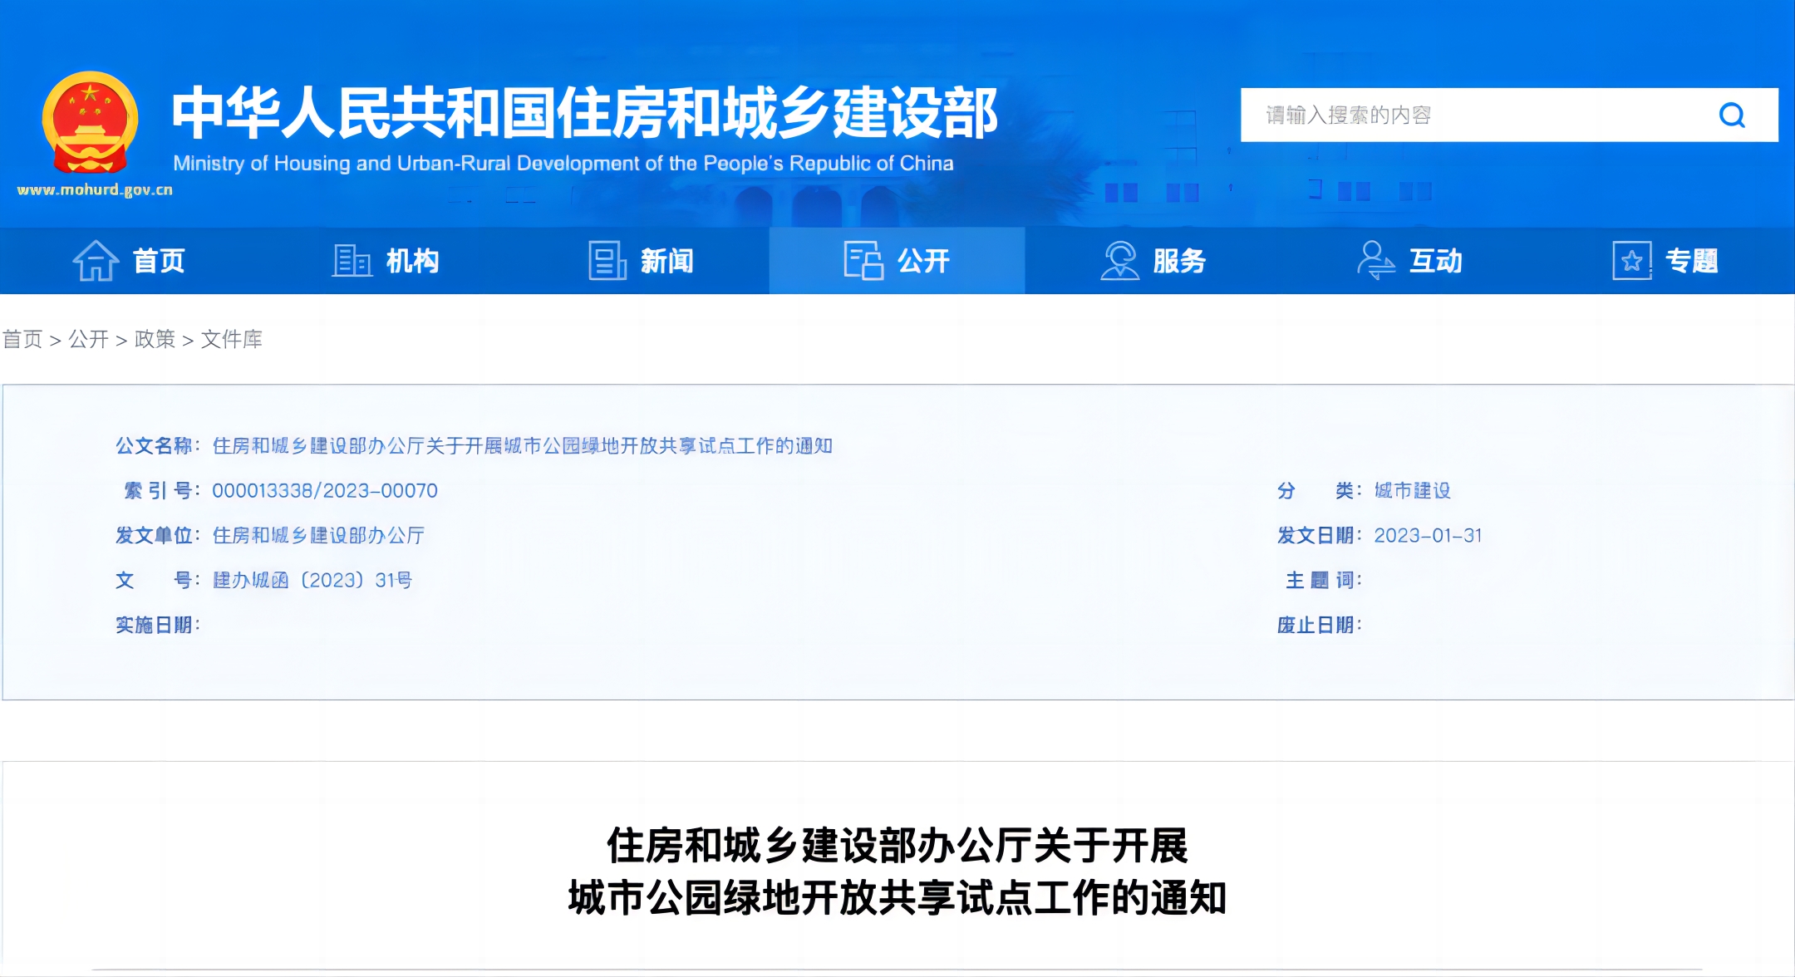Select the home icon in the navigation bar

(96, 260)
